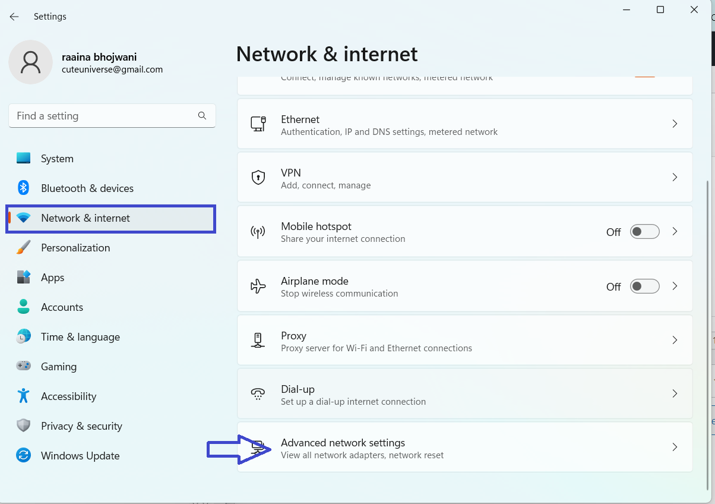The width and height of the screenshot is (715, 504).
Task: Turn on the Mobile hotspot toggle
Action: click(x=644, y=232)
